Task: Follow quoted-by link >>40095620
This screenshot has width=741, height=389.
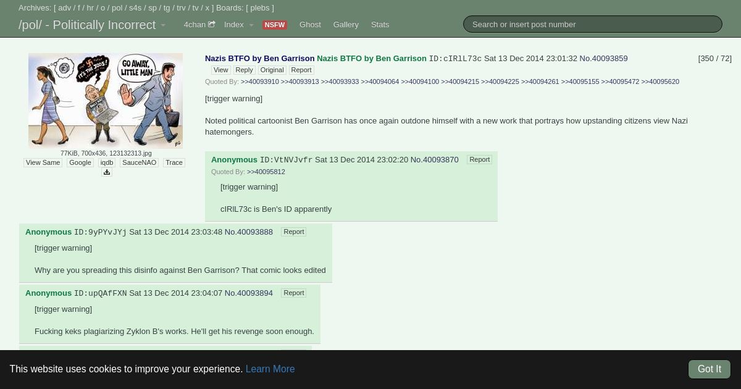Action: coord(660,82)
